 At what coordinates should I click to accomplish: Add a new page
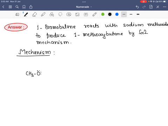click(x=151, y=7)
